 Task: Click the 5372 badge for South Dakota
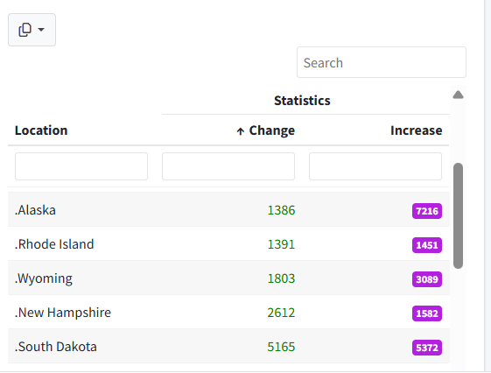click(x=427, y=348)
